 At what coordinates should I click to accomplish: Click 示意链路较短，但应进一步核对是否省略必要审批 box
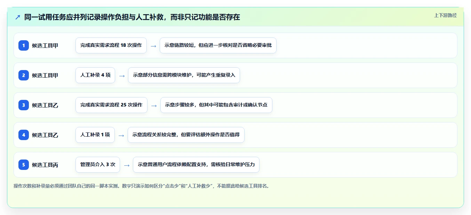[x=218, y=45]
